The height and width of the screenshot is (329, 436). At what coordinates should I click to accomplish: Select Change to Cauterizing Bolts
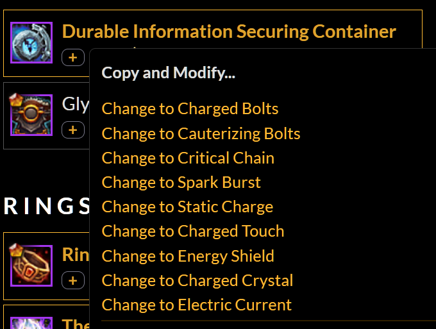(201, 133)
